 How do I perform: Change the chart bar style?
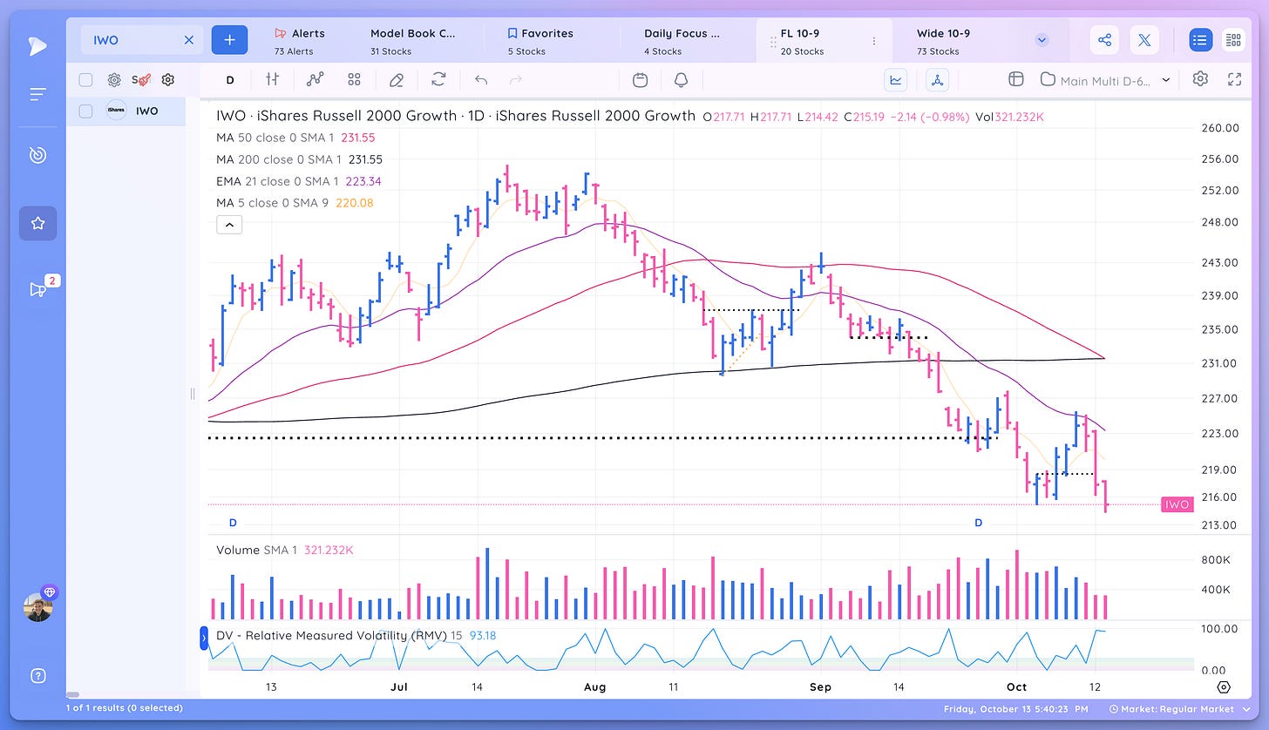click(x=273, y=79)
